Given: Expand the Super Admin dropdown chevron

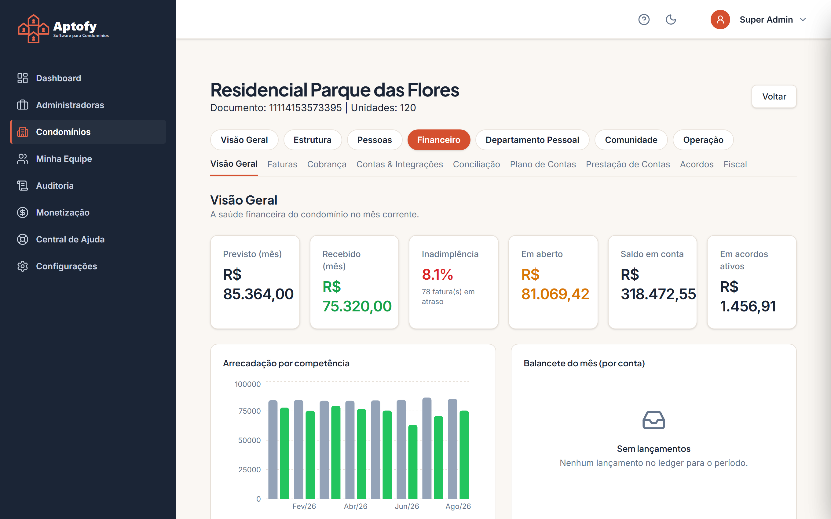Looking at the screenshot, I should (x=803, y=20).
